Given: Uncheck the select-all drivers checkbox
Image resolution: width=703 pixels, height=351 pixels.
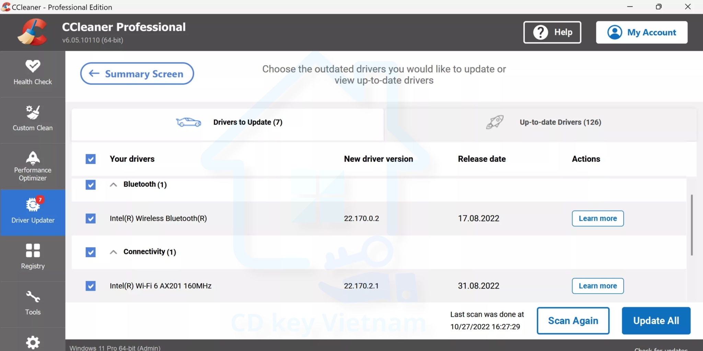Looking at the screenshot, I should tap(90, 159).
